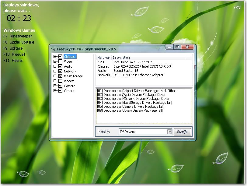
Task: Check the Modem checkbox
Action: pos(60,81)
